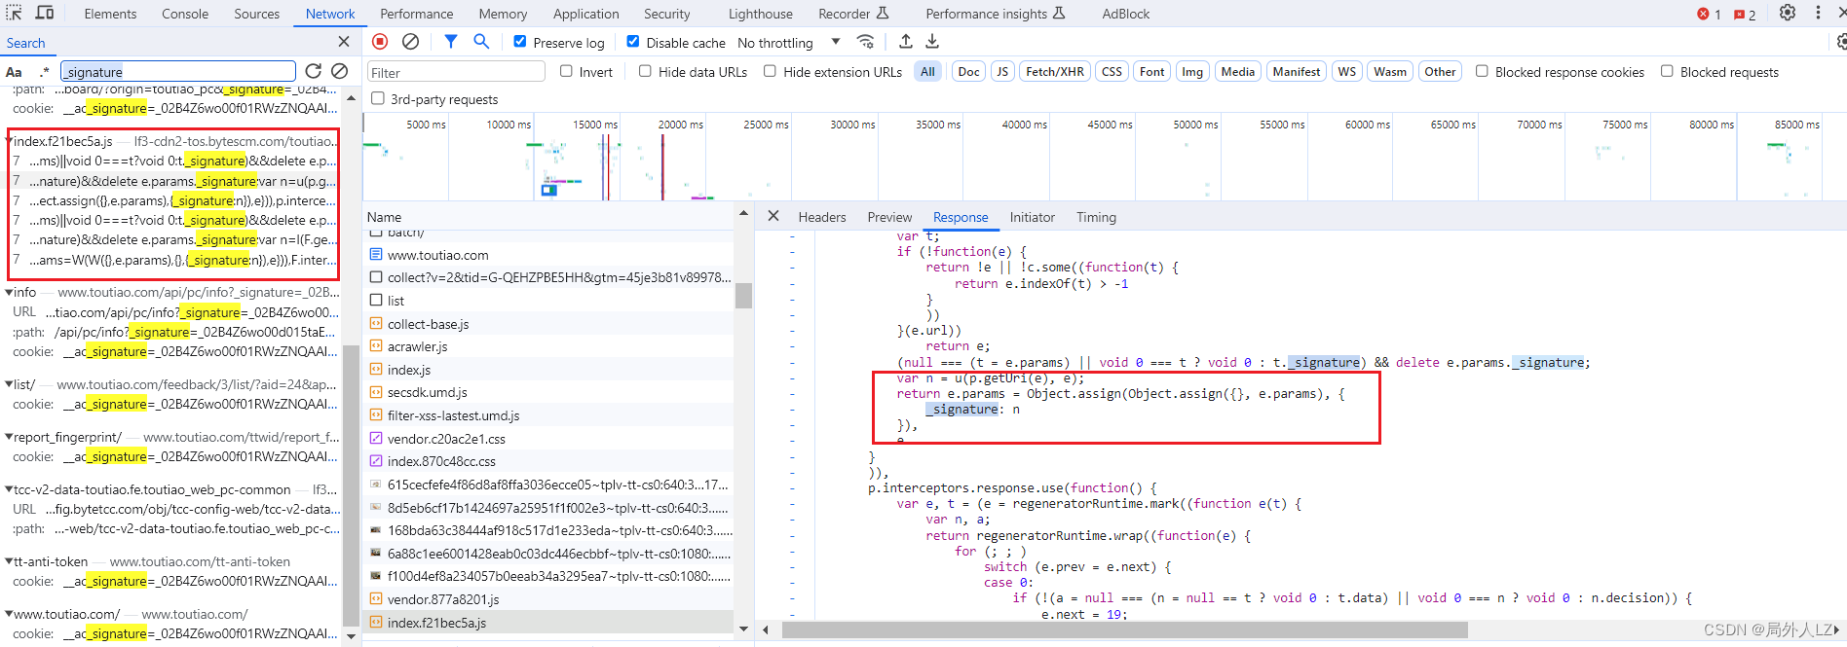Toggle the network filter funnel icon
1847x647 pixels.
pos(451,42)
